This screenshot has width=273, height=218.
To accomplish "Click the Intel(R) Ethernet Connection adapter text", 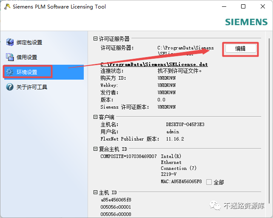I will coord(179,165).
